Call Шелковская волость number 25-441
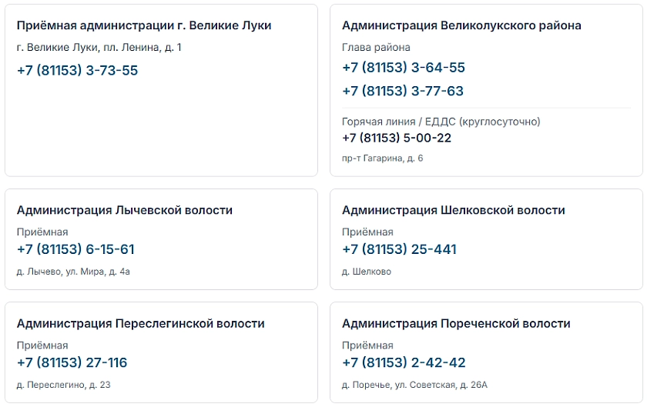The image size is (647, 407). click(399, 249)
